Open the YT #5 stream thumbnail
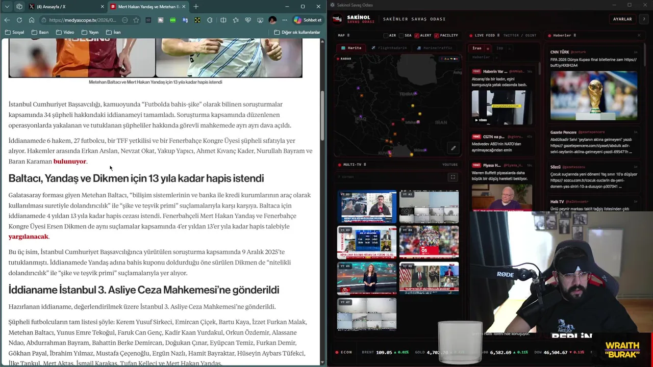The image size is (653, 367). [x=367, y=278]
